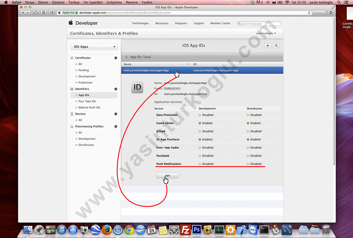Select the com.yasinturkoglu.mySupperApp row
353x238 pixels.
(x=202, y=71)
